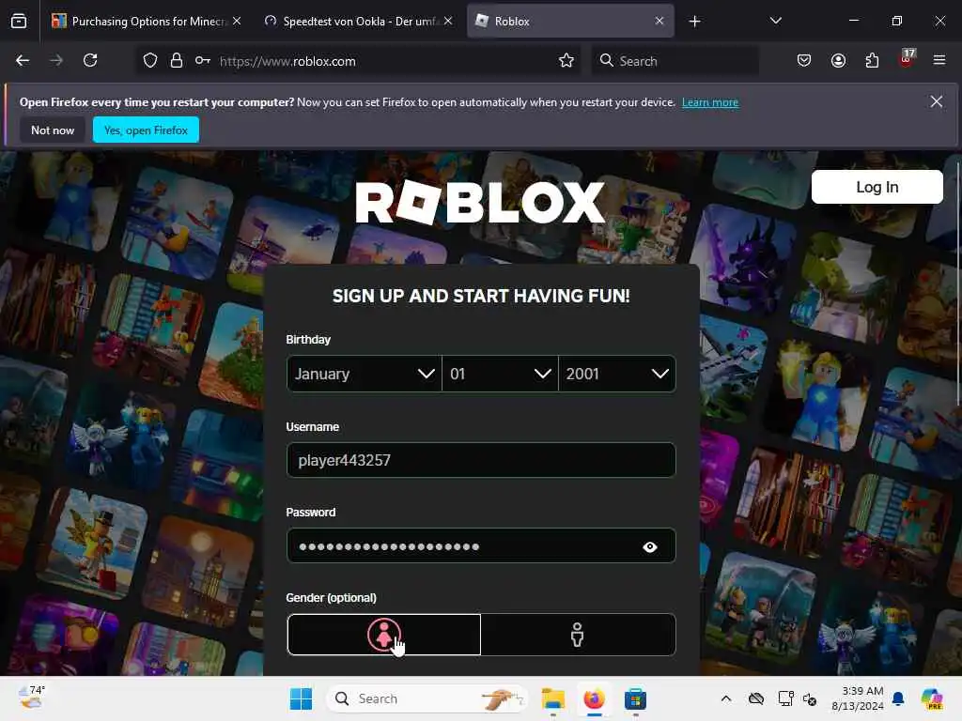Click the Log In button
Viewport: 962px width, 721px height.
point(877,187)
